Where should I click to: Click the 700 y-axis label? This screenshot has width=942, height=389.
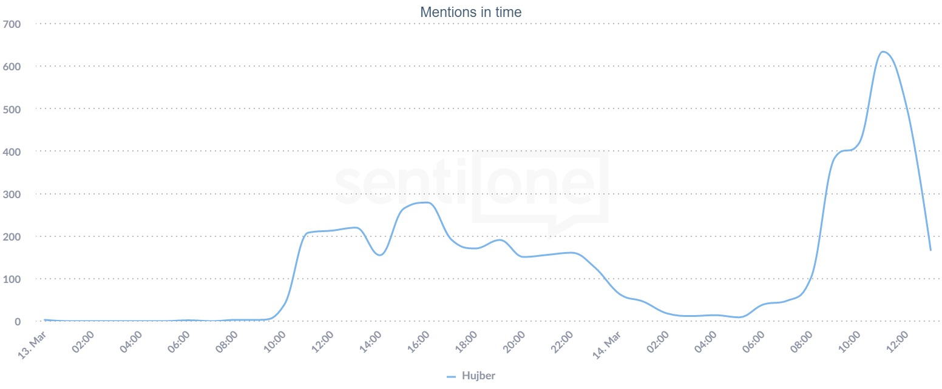pos(12,24)
